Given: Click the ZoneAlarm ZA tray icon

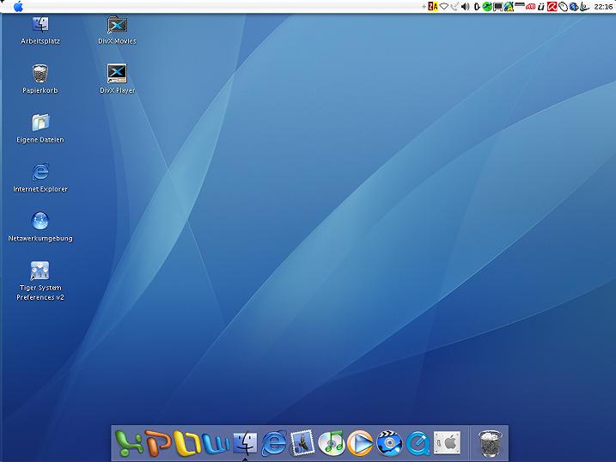Looking at the screenshot, I should coord(433,7).
